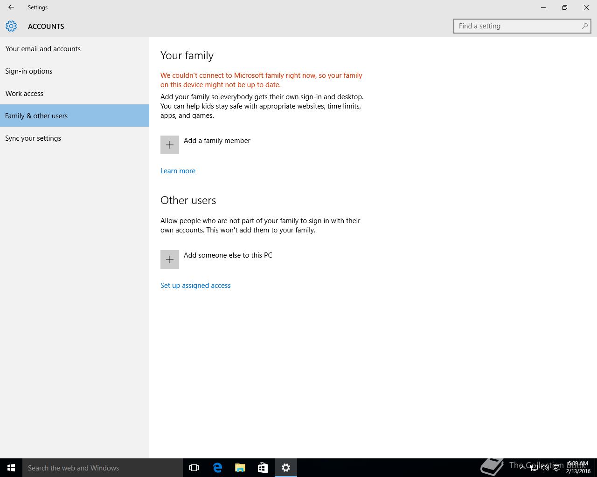Click Add someone else to this PC
The height and width of the screenshot is (477, 597).
tap(228, 255)
